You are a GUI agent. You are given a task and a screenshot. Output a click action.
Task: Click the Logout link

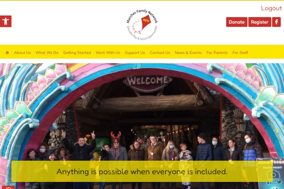271,9
